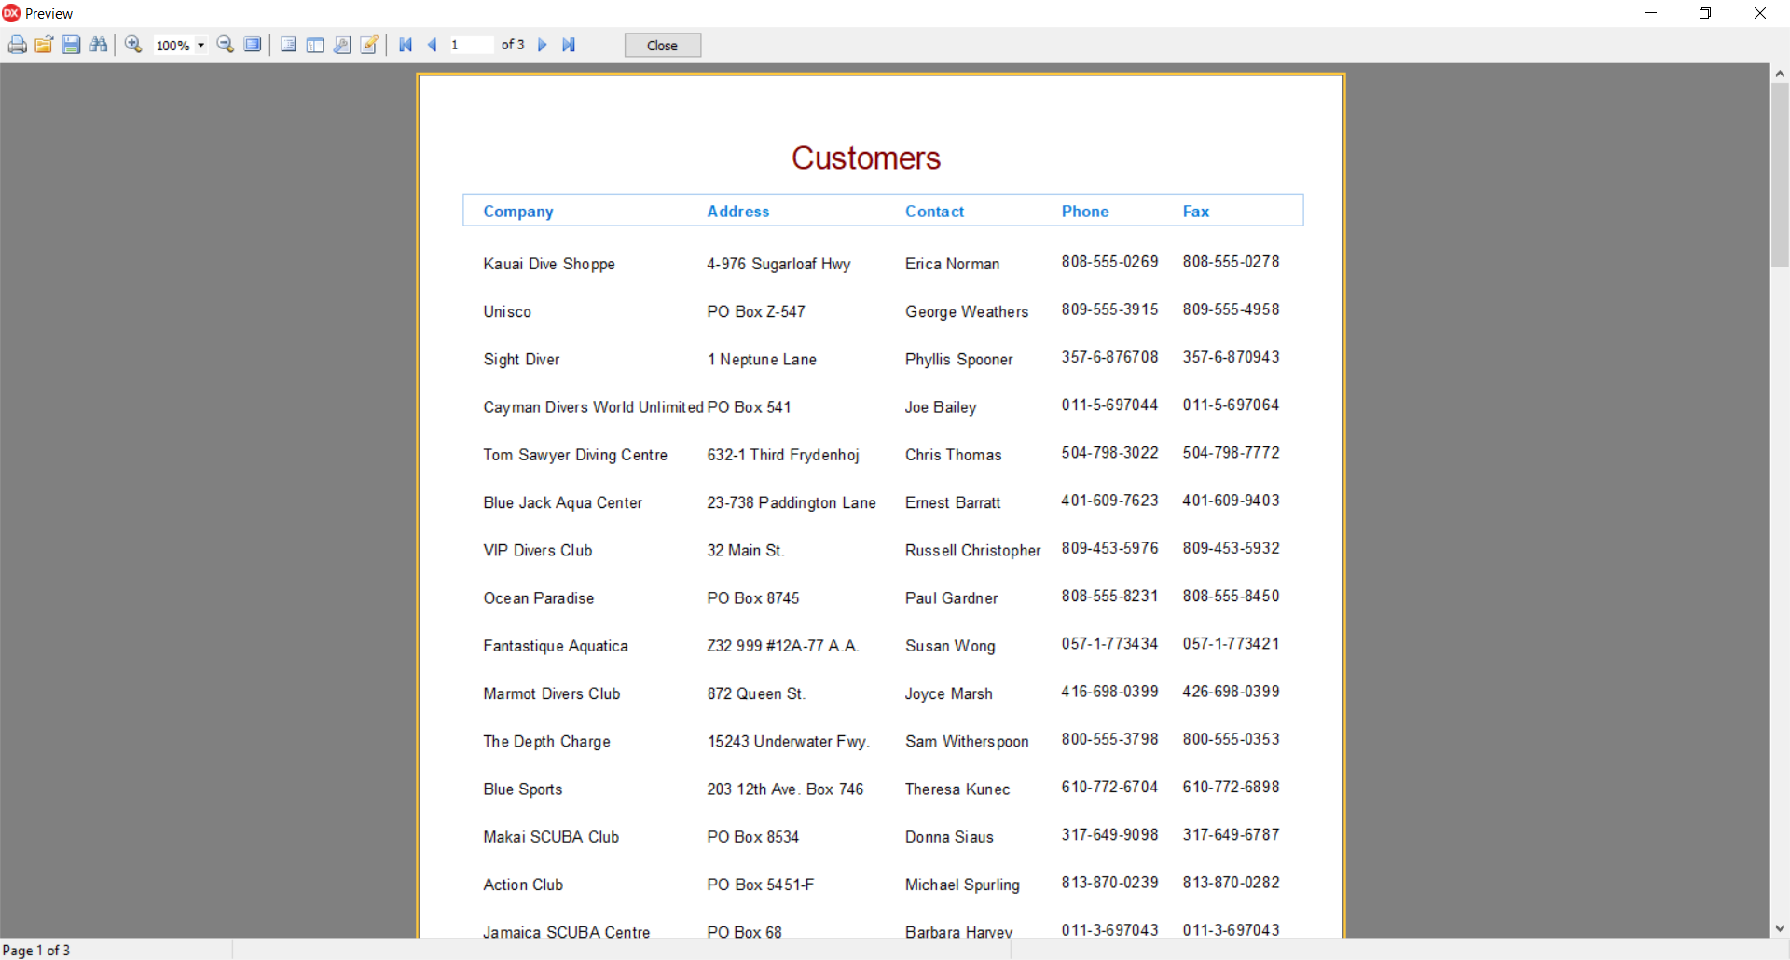Image resolution: width=1790 pixels, height=960 pixels.
Task: Click address PO Box Z-547
Action: click(x=756, y=312)
